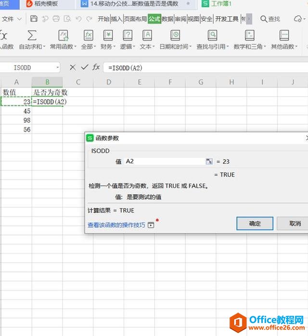The height and width of the screenshot is (336, 308).
Task: Switch to the Review (审阅) tab
Action: click(x=180, y=19)
